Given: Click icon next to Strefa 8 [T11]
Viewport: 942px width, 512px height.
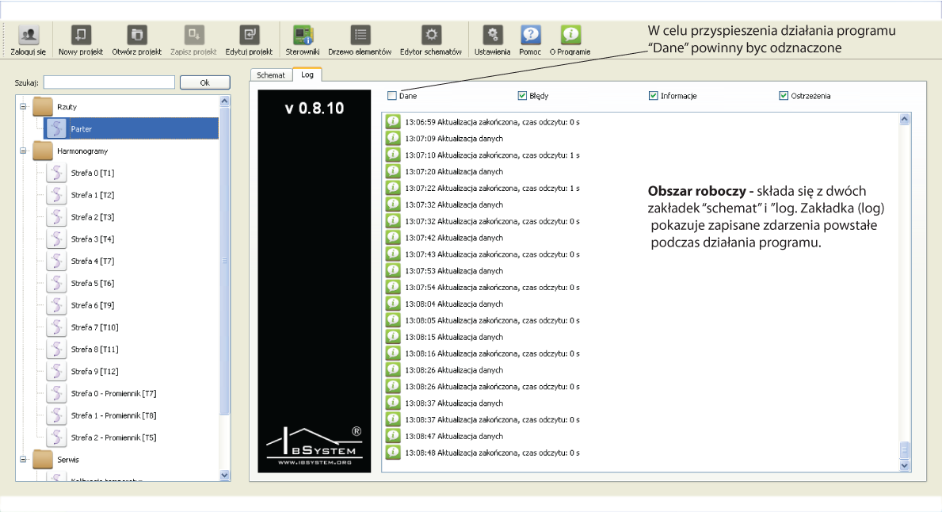Looking at the screenshot, I should 56,350.
